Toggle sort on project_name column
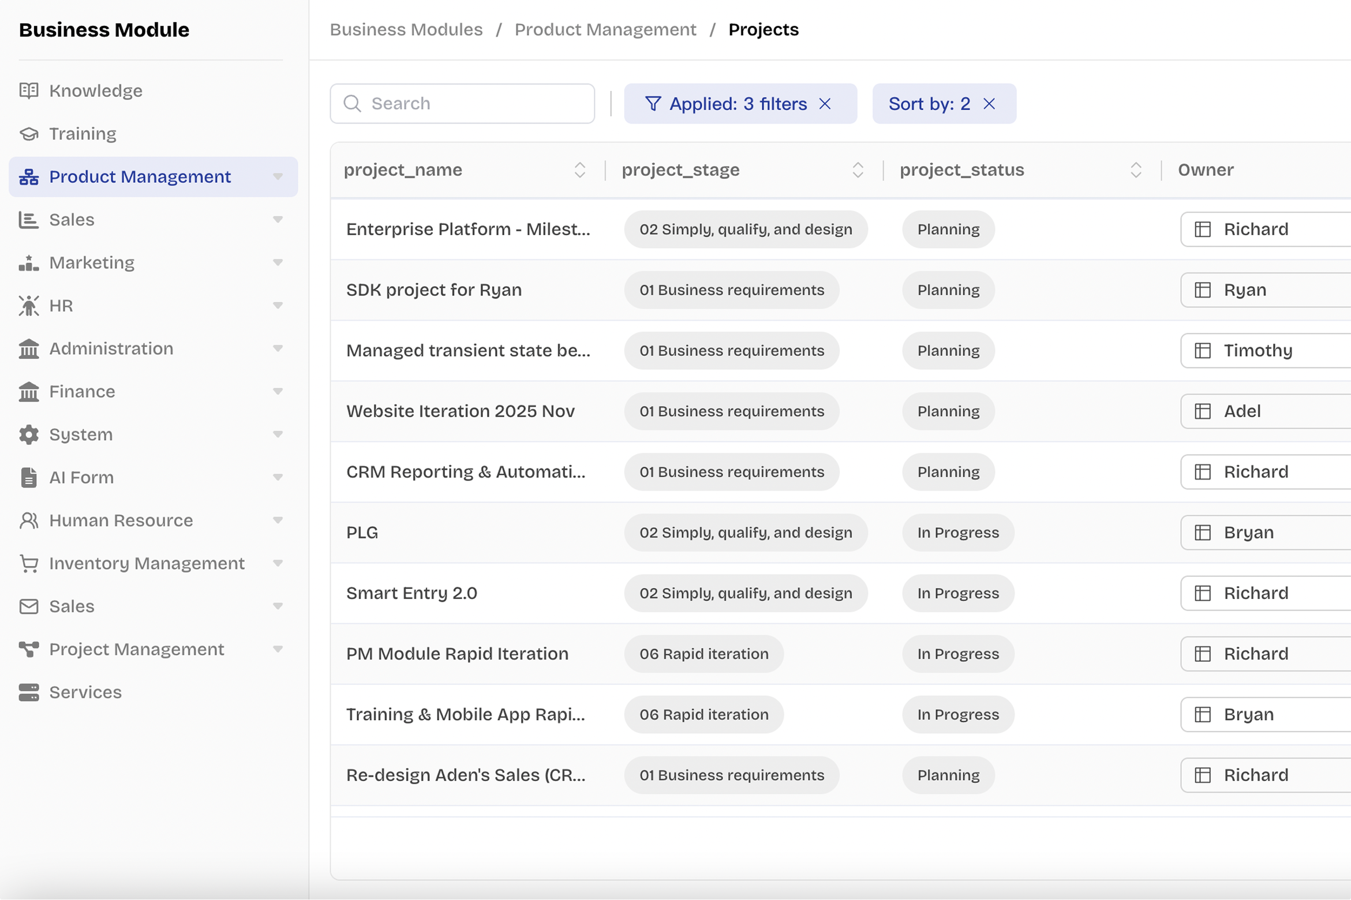This screenshot has height=900, width=1351. [580, 170]
